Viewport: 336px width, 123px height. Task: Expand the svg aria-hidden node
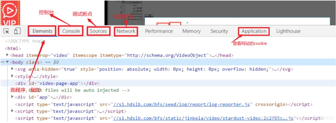click(12, 69)
